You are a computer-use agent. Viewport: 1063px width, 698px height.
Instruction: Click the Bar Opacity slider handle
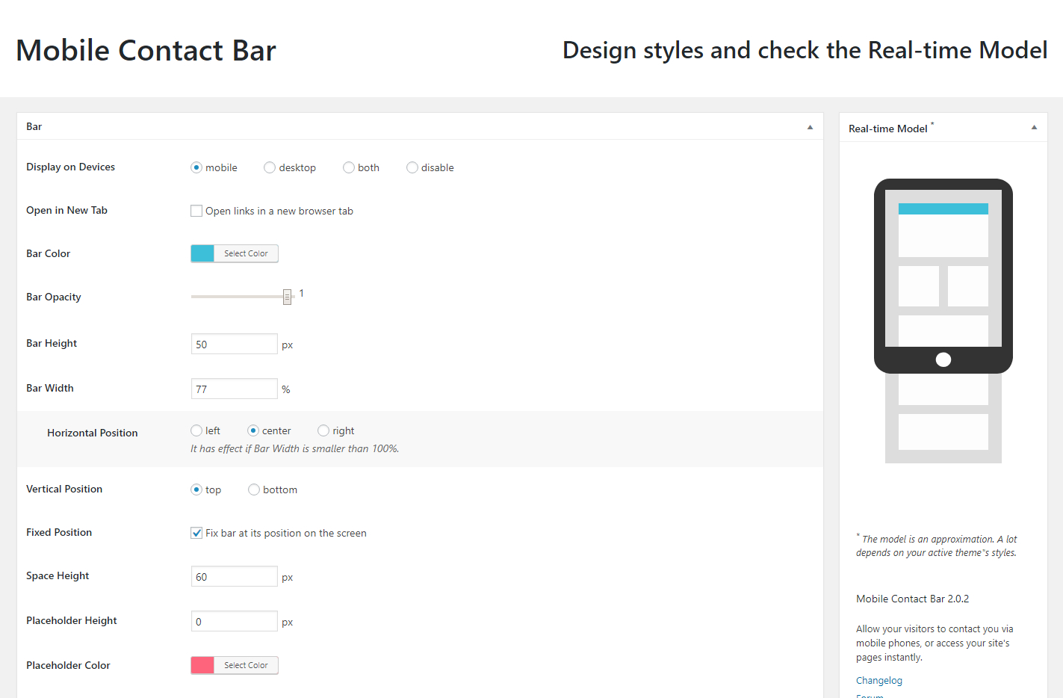tap(287, 297)
